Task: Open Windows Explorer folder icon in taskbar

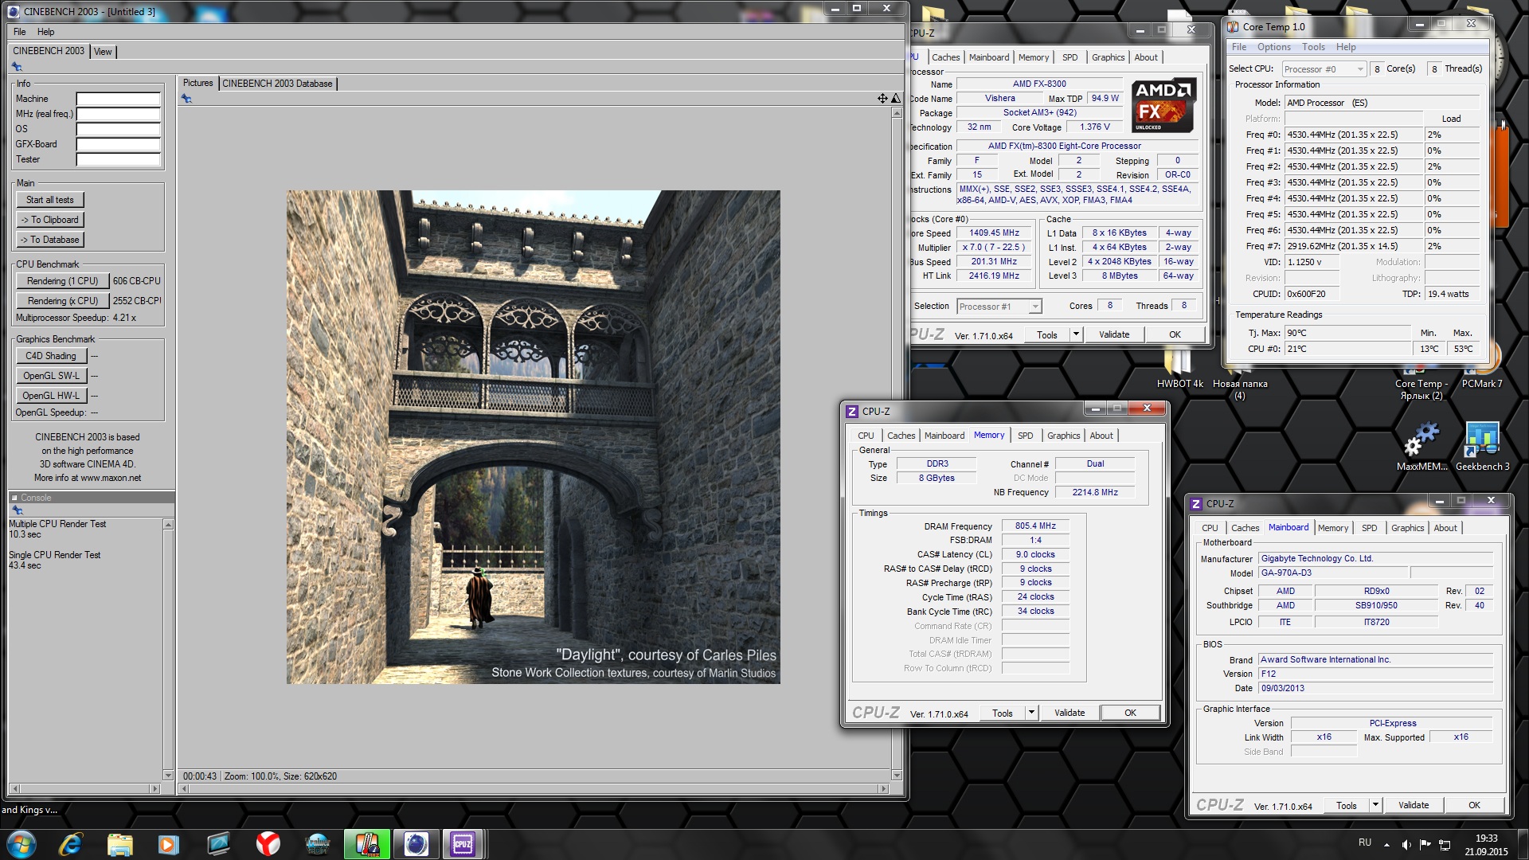Action: 119,844
